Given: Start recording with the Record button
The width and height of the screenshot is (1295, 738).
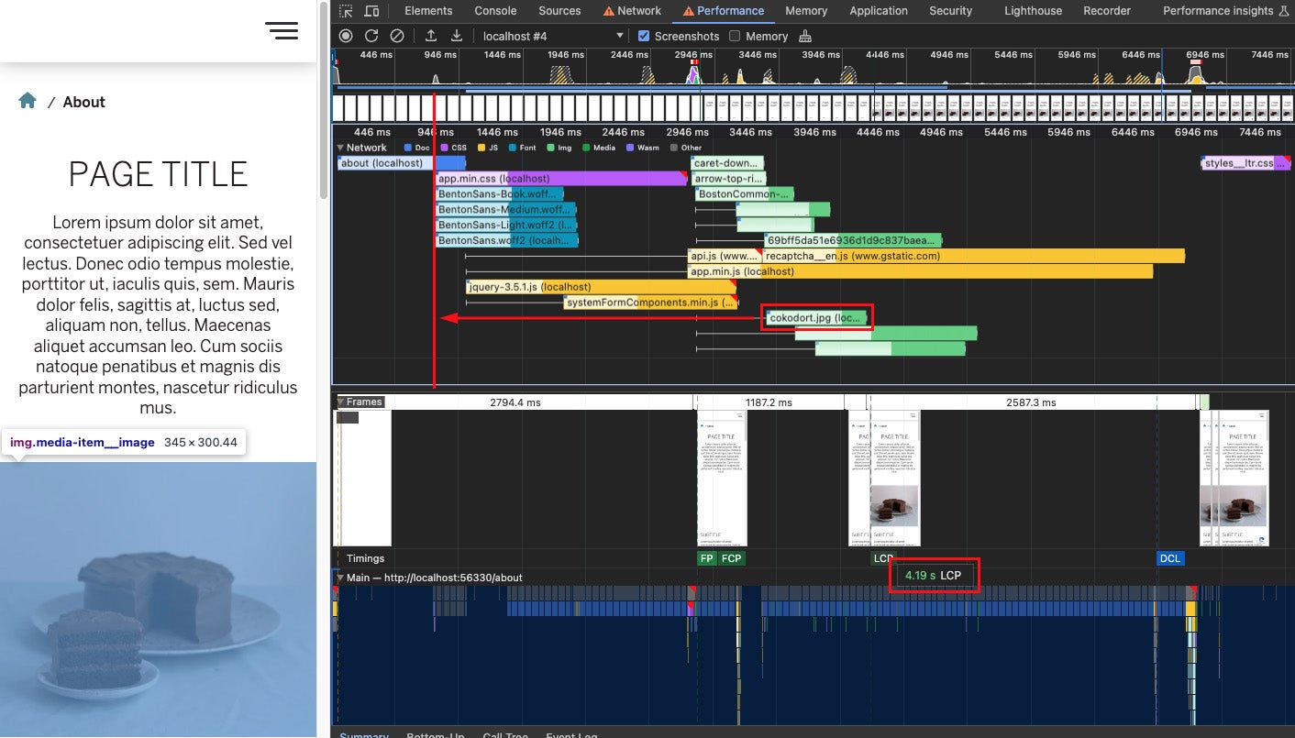Looking at the screenshot, I should pos(346,36).
